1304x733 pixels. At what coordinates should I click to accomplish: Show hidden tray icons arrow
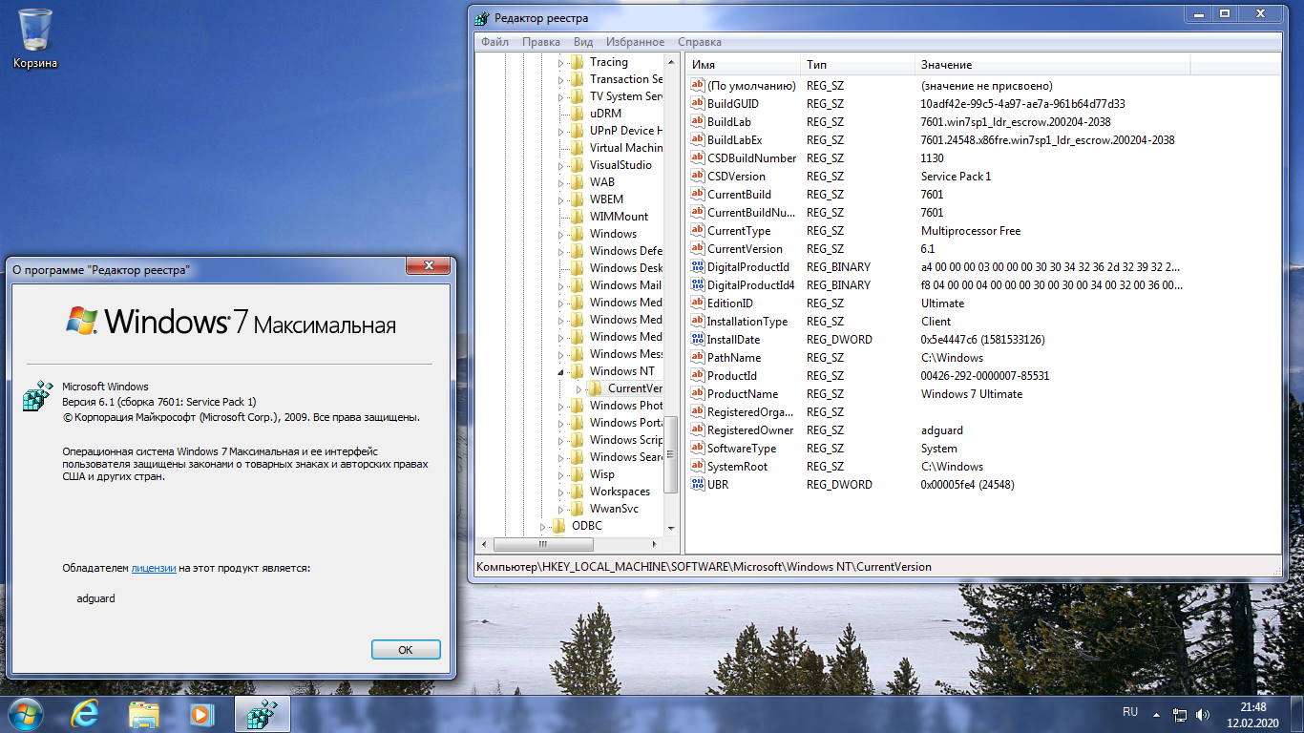[x=1157, y=714]
